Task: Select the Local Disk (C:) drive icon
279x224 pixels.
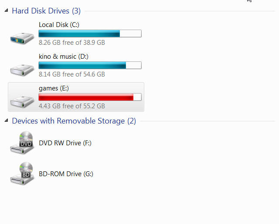Action: point(22,37)
